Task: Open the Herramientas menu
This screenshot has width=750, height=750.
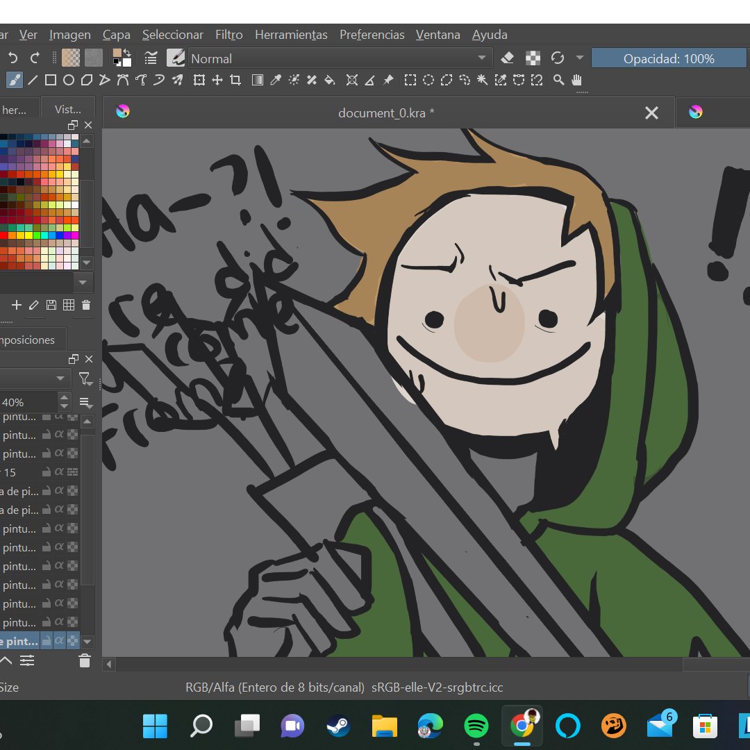Action: [291, 35]
